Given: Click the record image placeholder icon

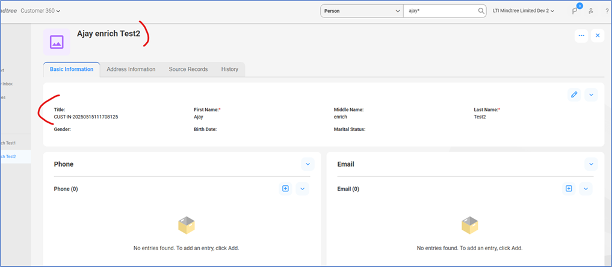Looking at the screenshot, I should click(x=57, y=41).
